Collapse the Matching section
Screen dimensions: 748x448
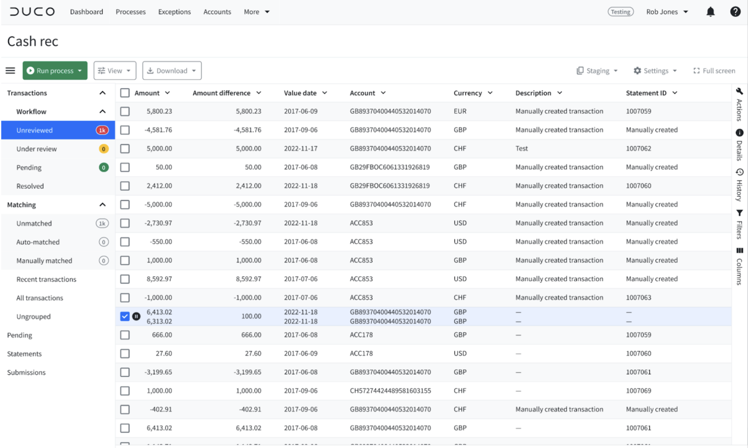[x=103, y=205]
